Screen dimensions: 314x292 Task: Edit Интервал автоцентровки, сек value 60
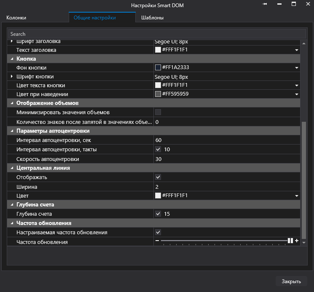(x=227, y=140)
